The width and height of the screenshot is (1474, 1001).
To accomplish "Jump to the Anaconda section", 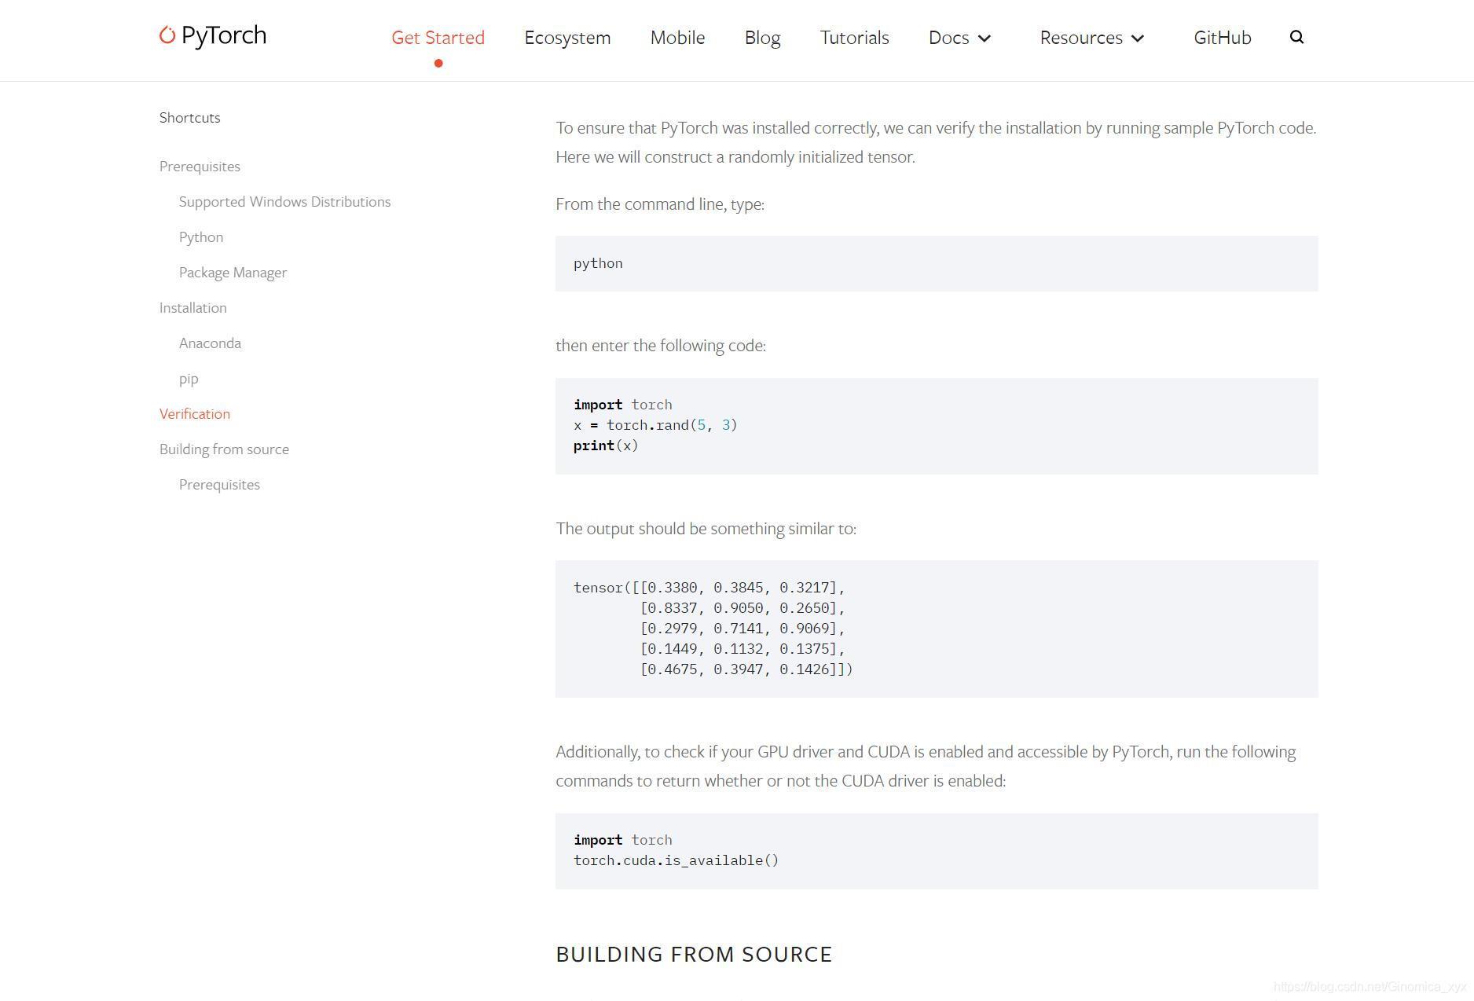I will [x=210, y=343].
